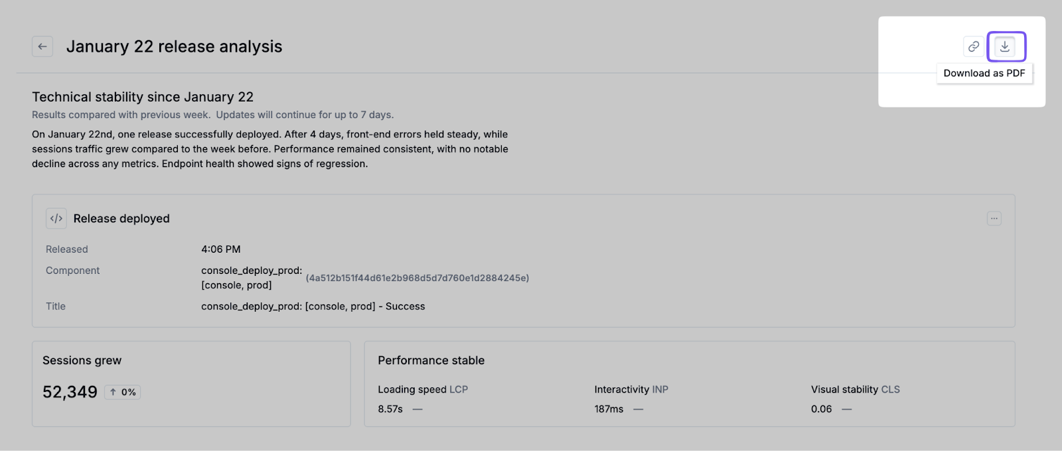Viewport: 1062px width, 451px height.
Task: Click the January 22 release analysis title
Action: [174, 46]
